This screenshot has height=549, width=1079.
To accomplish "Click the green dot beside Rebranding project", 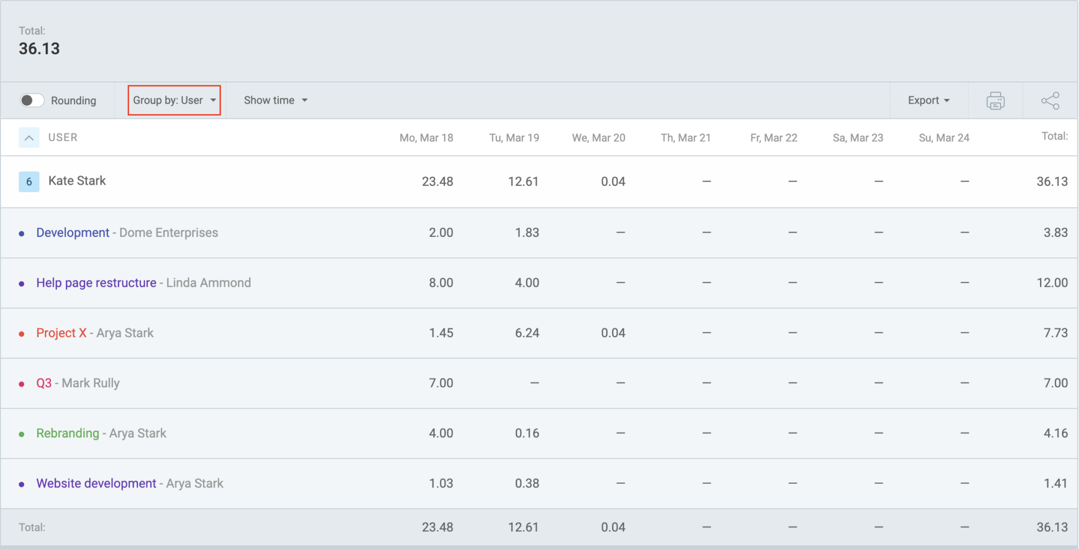I will [x=21, y=433].
